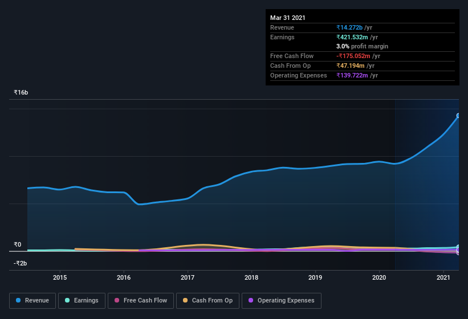Click the 2016 x-axis label
Image resolution: width=468 pixels, height=319 pixels.
[x=124, y=277]
